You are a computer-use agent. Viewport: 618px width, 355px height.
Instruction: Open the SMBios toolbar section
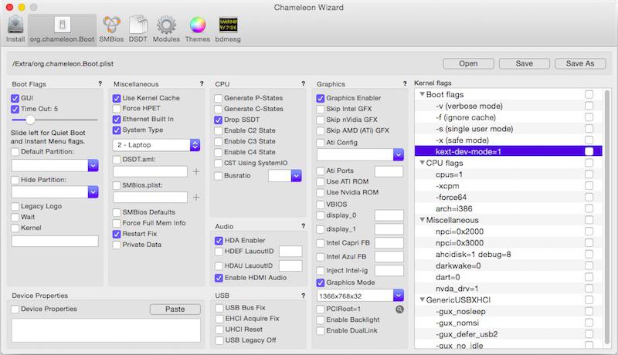(111, 29)
